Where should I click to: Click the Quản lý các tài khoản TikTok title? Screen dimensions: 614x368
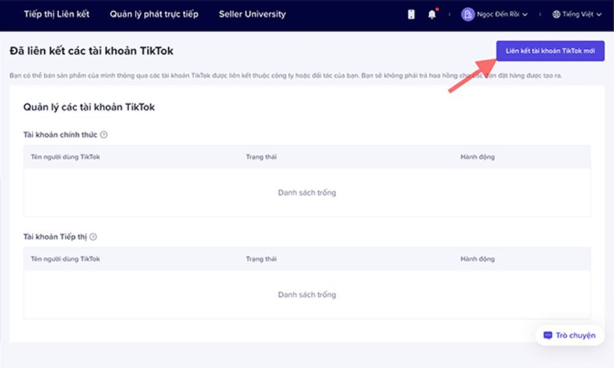(x=89, y=107)
